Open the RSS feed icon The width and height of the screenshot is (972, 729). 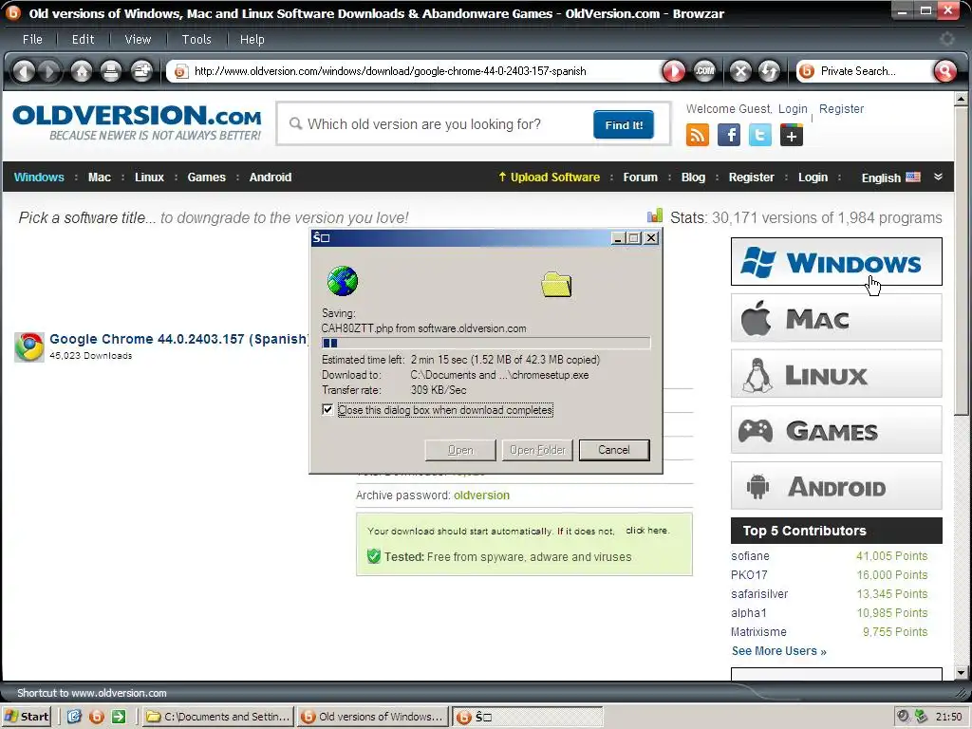pos(698,135)
